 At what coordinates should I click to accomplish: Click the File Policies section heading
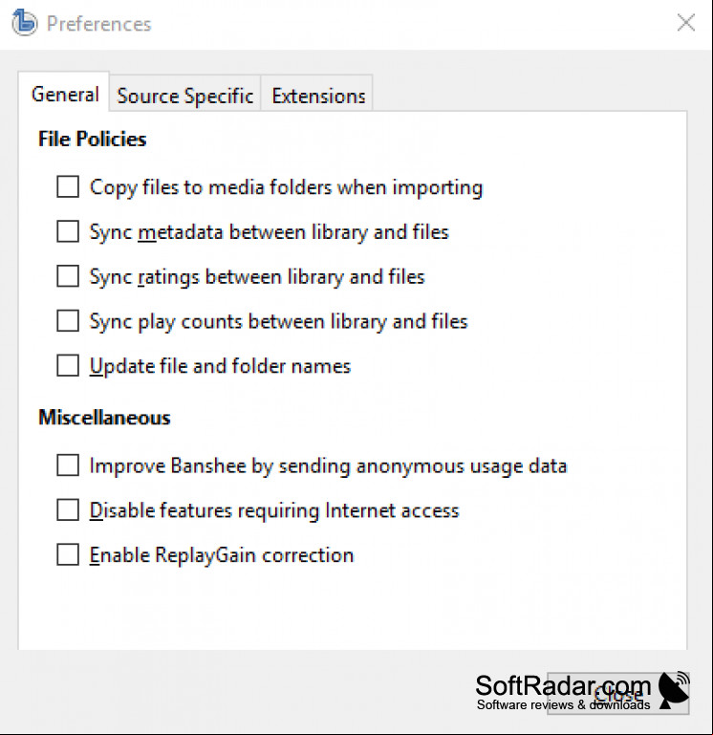[x=93, y=140]
